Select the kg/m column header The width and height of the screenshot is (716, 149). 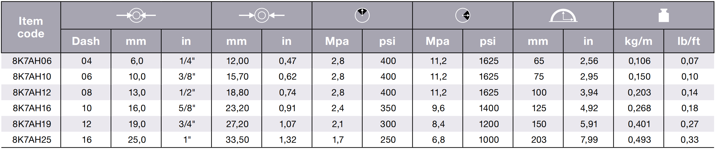[638, 41]
